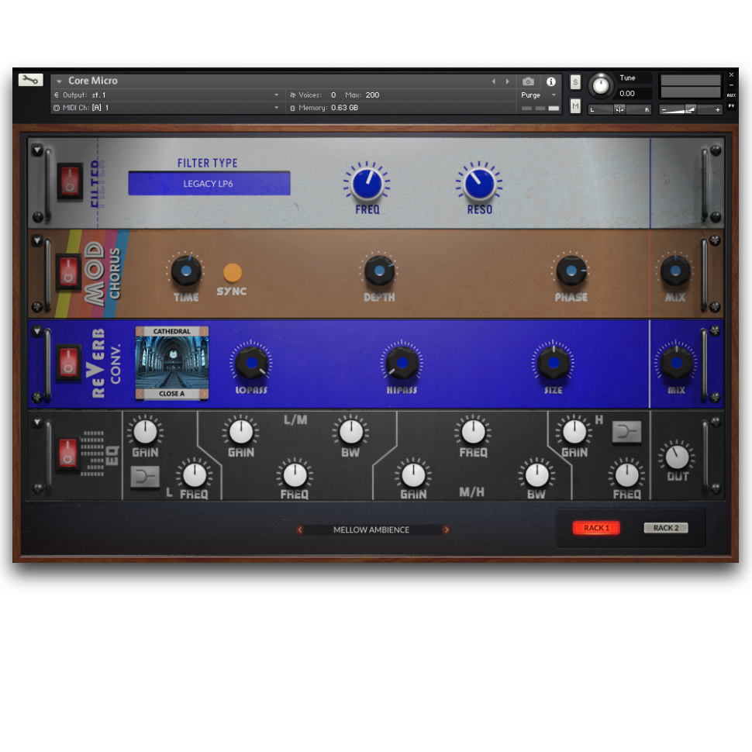This screenshot has width=752, height=752.
Task: Click the EQ OUT knob
Action: click(677, 457)
